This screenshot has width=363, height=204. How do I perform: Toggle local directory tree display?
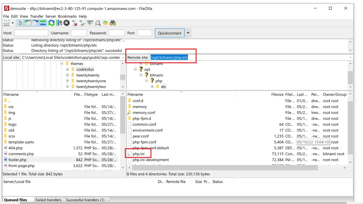click(28, 23)
